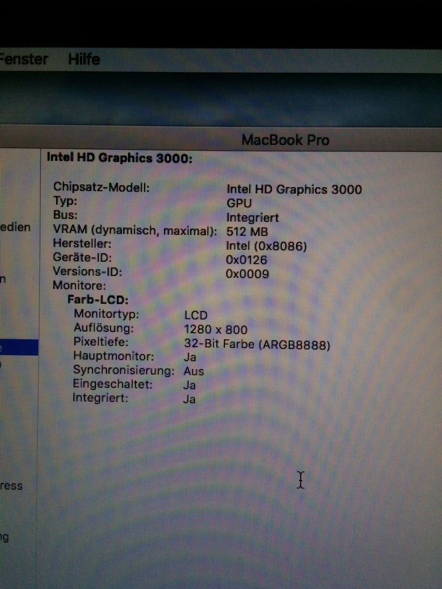Click the Hauptmonitor label
This screenshot has height=589, width=442.
click(x=113, y=356)
